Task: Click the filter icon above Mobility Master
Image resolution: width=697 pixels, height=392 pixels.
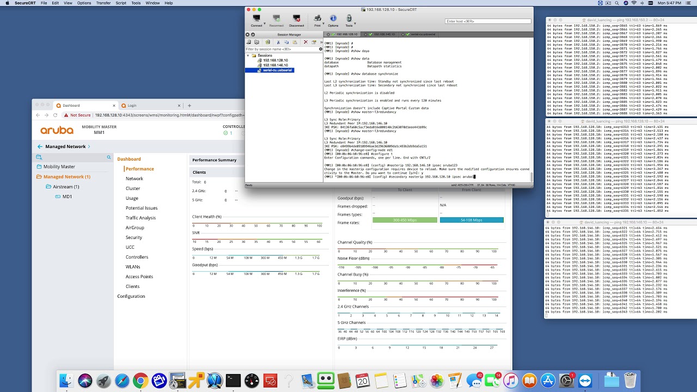Action: click(x=39, y=157)
